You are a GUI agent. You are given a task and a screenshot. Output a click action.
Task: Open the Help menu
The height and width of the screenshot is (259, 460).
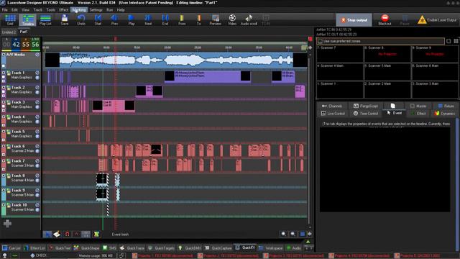pos(121,9)
